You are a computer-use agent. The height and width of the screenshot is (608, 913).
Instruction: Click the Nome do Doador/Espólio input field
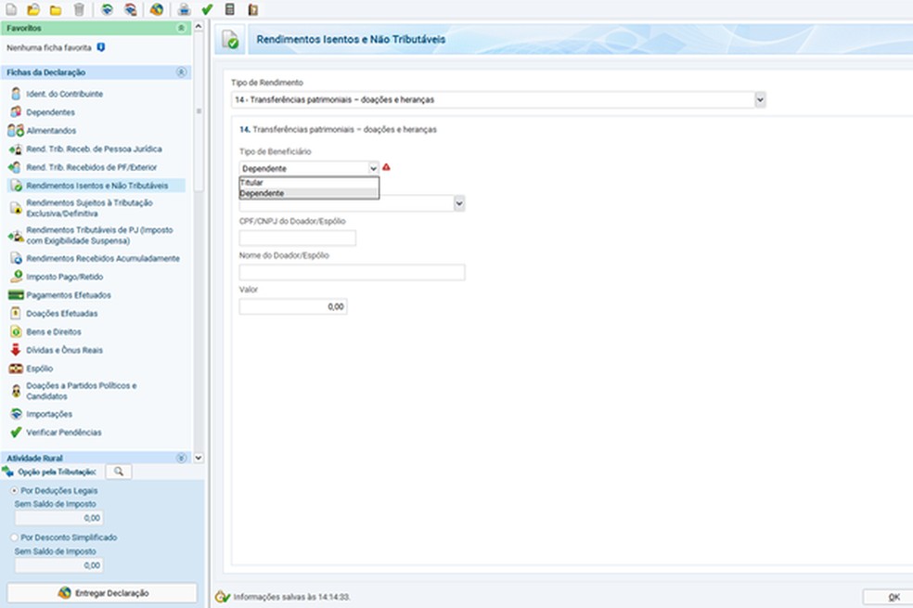click(x=352, y=272)
